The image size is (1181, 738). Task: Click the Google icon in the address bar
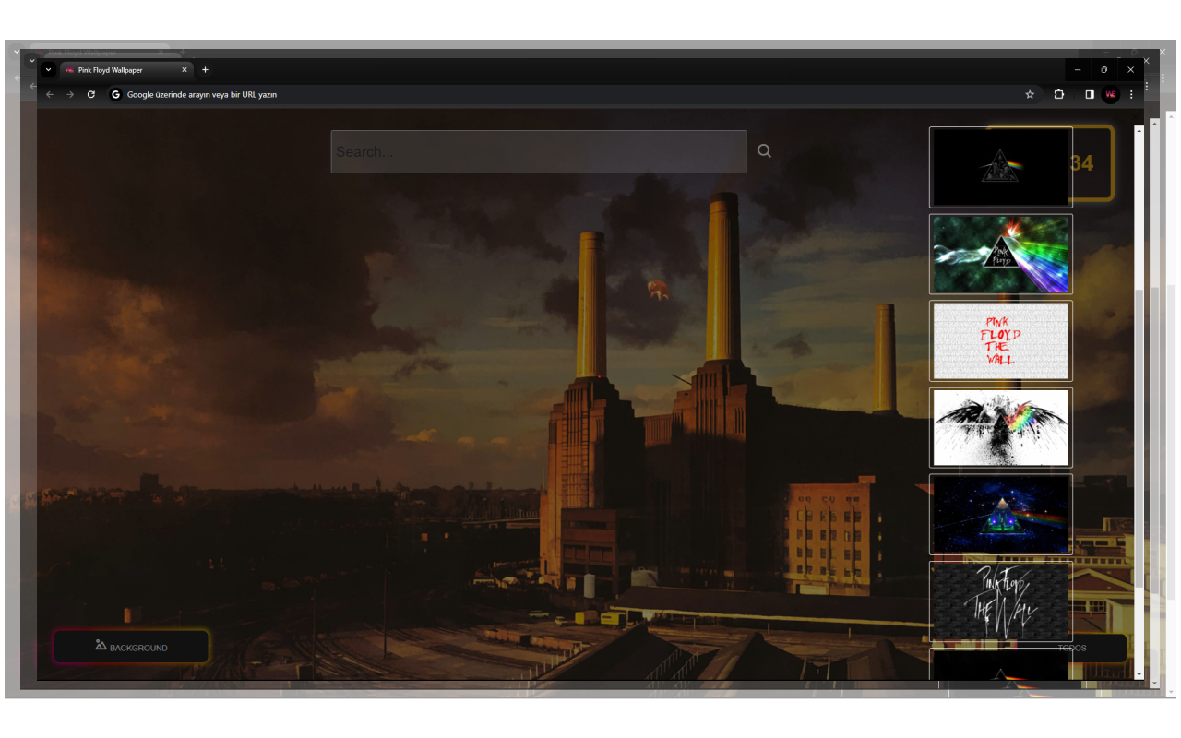click(x=116, y=94)
